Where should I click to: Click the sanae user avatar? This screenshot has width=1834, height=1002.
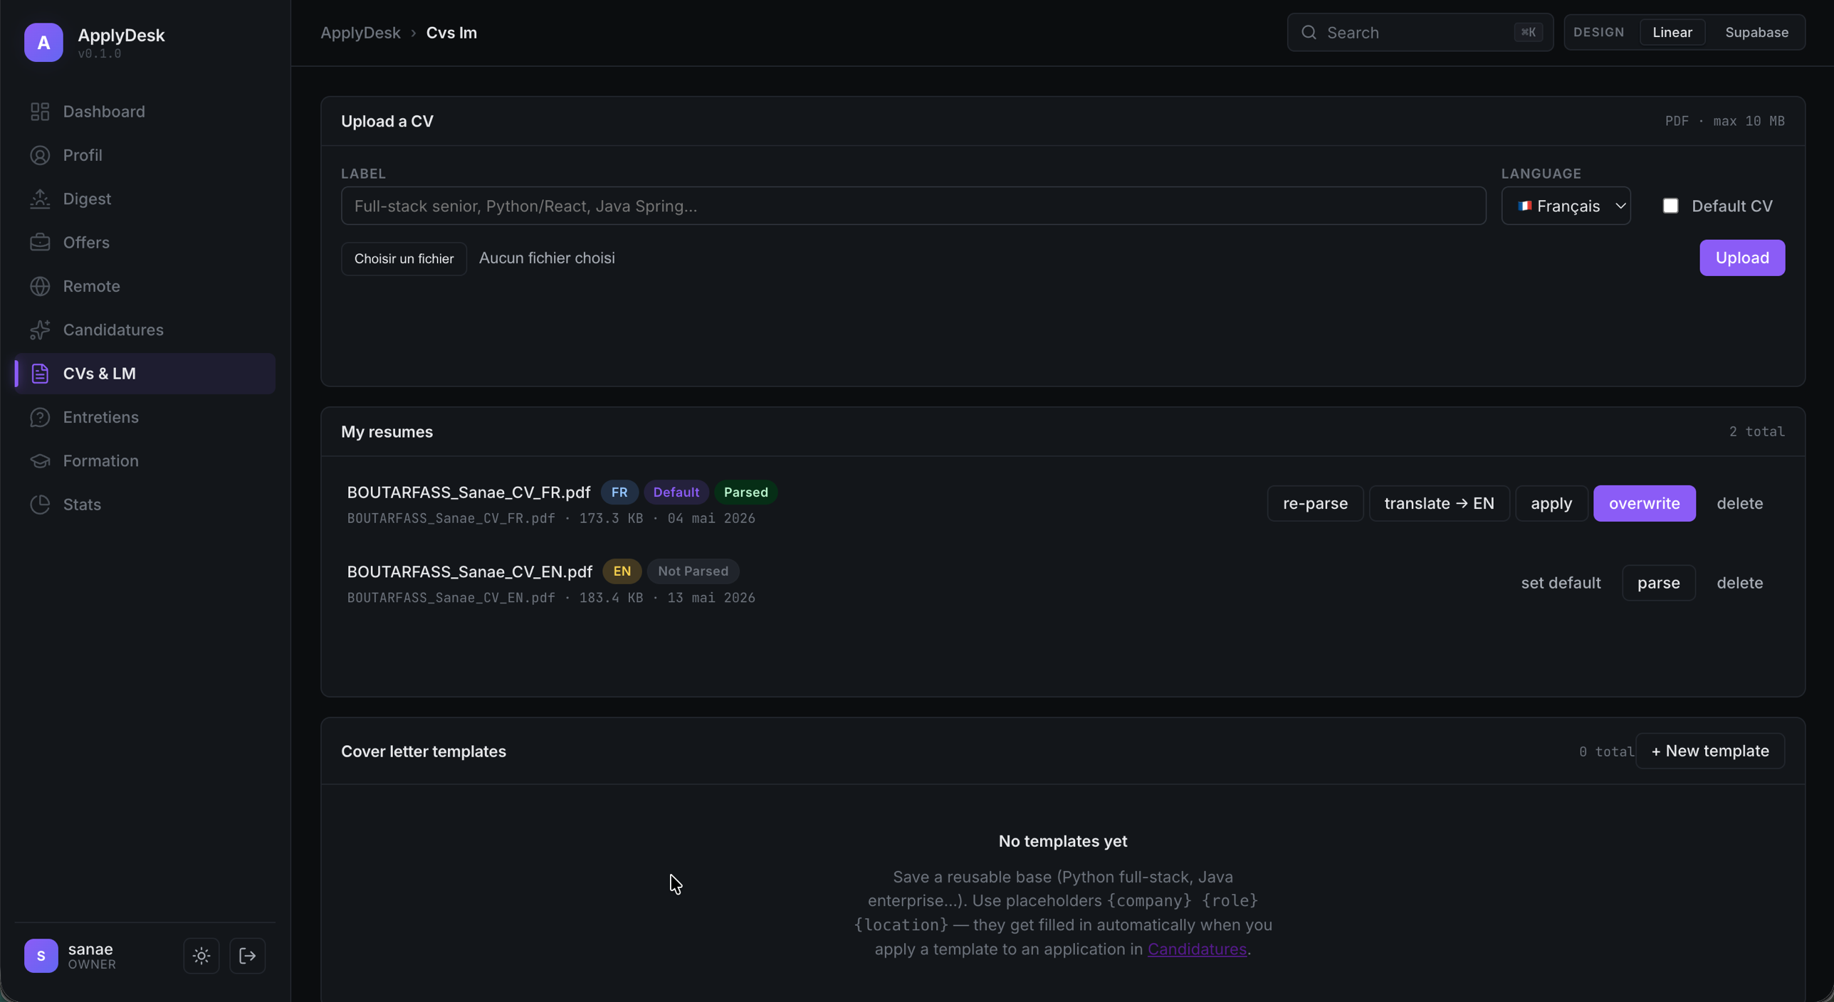[41, 956]
